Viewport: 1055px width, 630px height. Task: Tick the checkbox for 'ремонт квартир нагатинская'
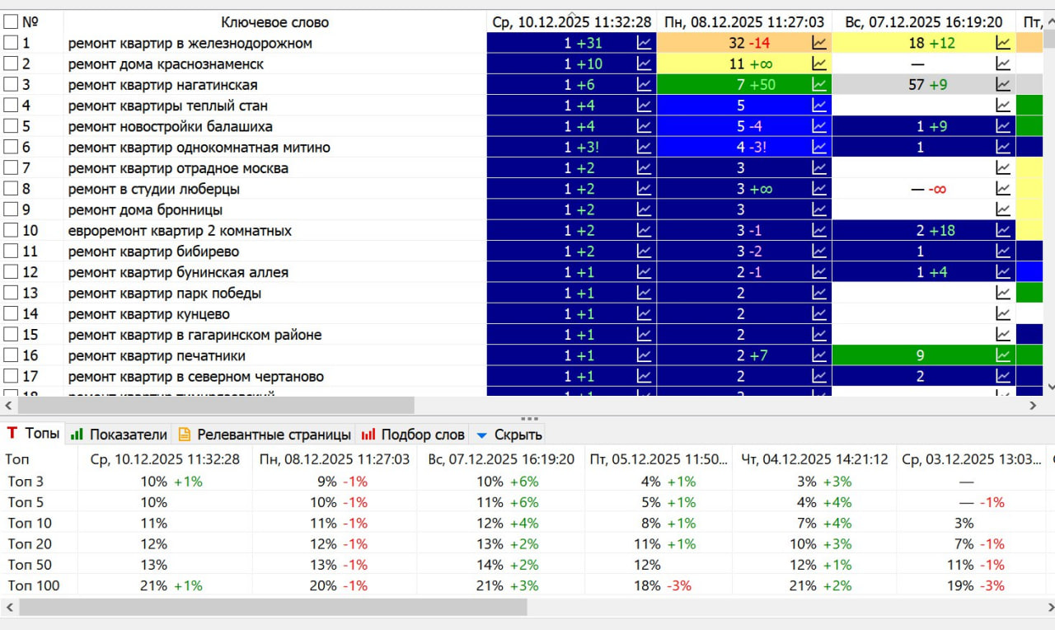pyautogui.click(x=11, y=84)
